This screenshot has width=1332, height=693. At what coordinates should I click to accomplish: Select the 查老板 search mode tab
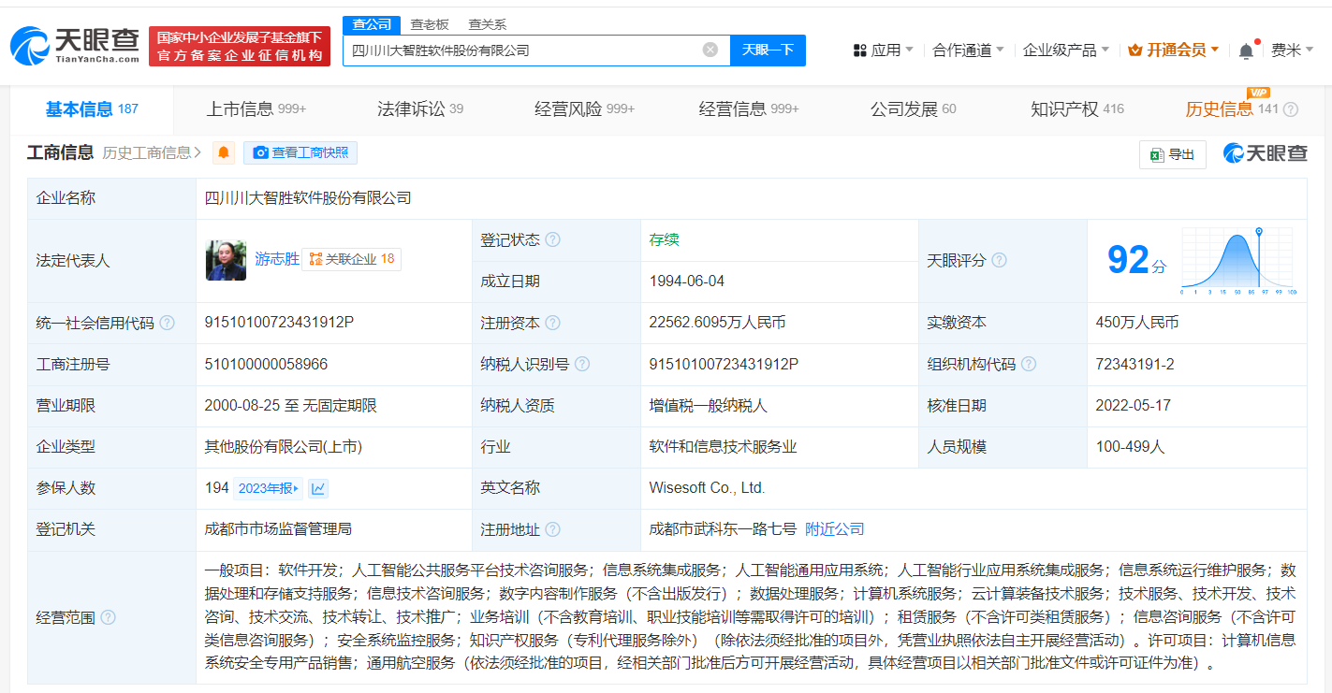pos(430,24)
